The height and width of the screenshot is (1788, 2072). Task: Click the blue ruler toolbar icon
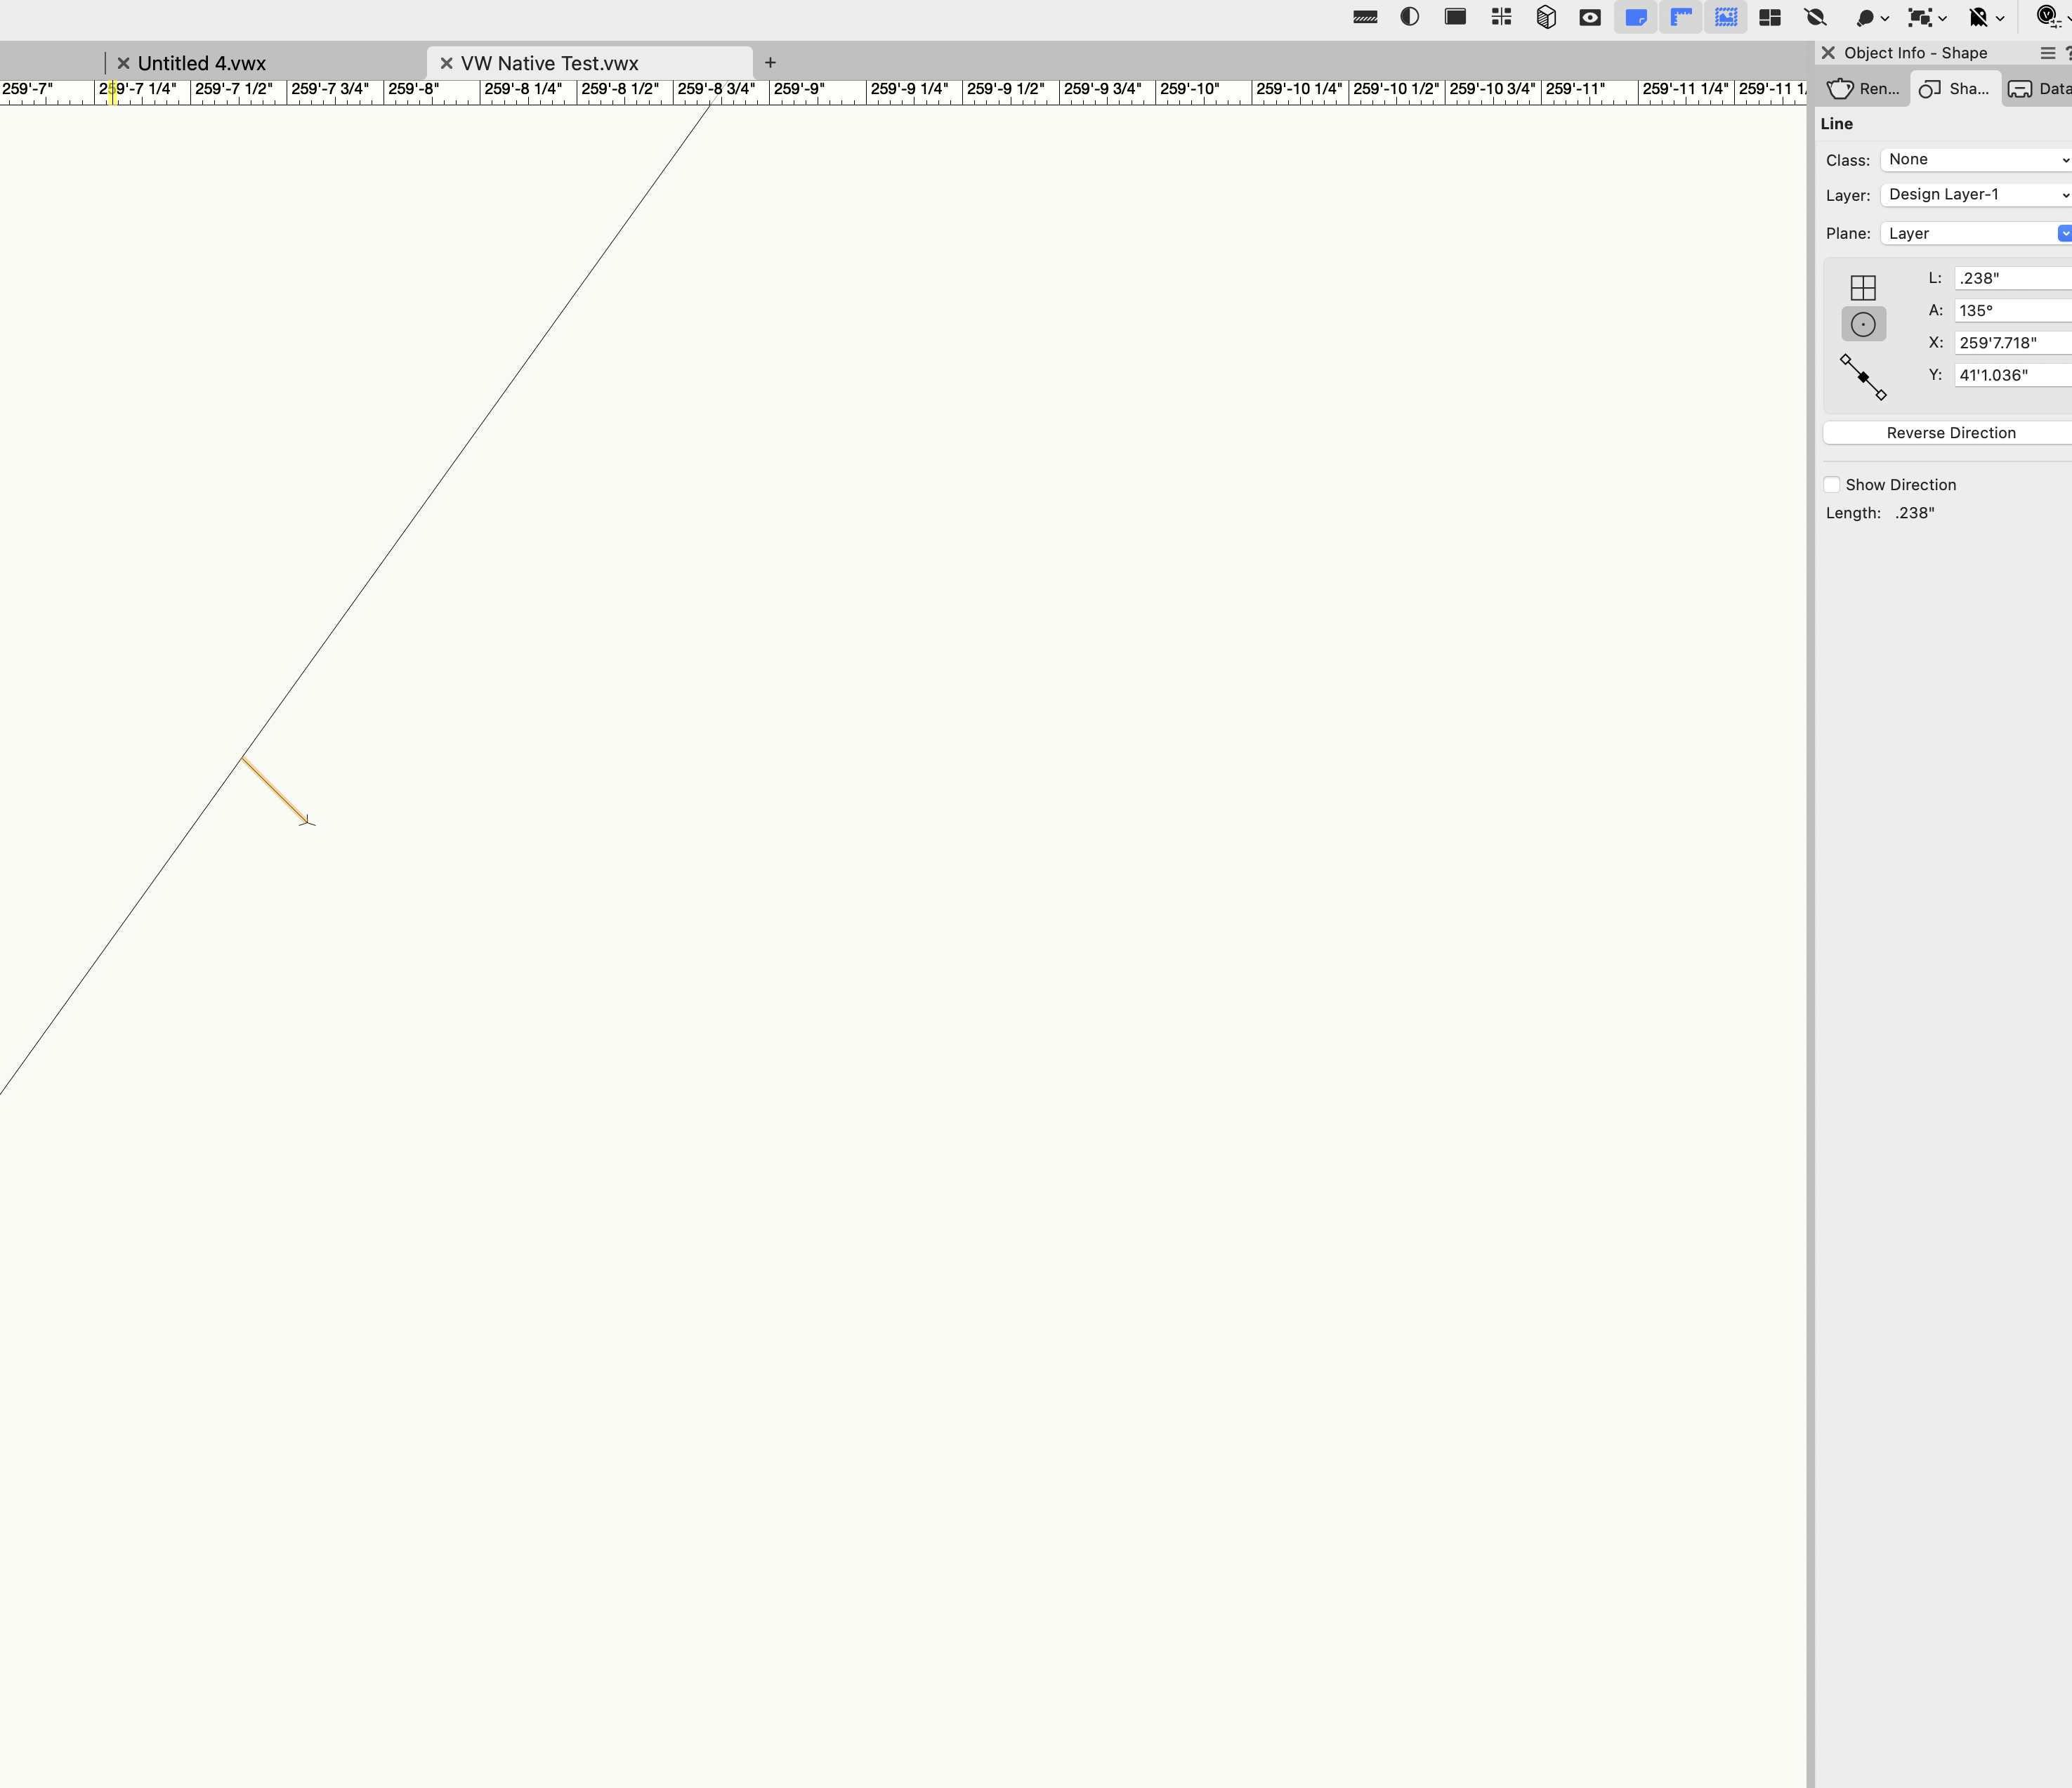[1681, 17]
